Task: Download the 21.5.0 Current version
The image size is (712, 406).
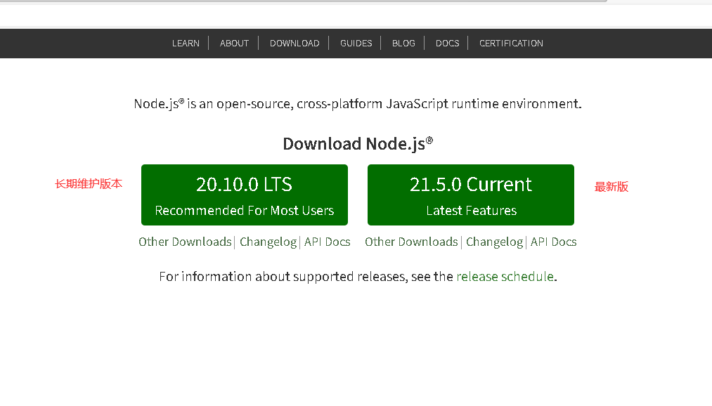Action: (471, 195)
